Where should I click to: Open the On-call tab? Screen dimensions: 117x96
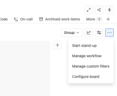pyautogui.click(x=23, y=19)
